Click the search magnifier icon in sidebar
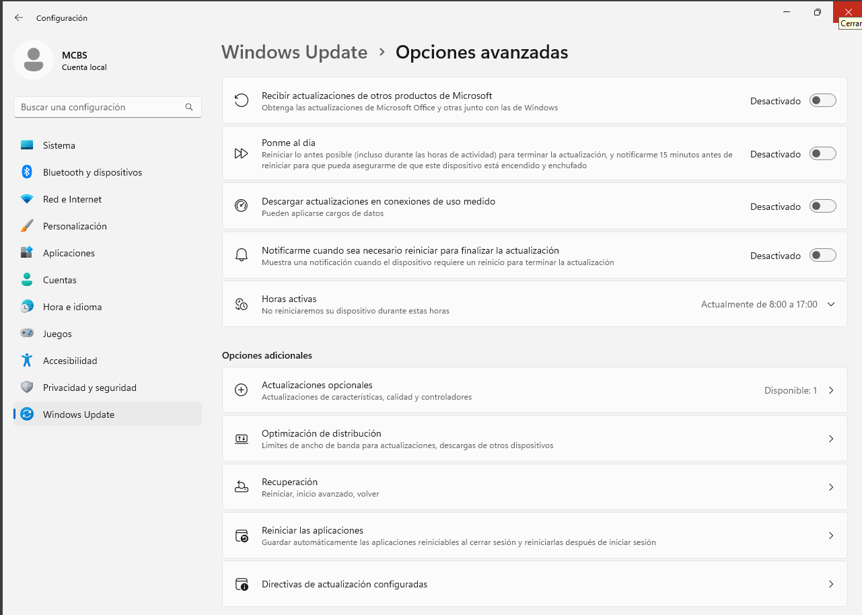 189,107
